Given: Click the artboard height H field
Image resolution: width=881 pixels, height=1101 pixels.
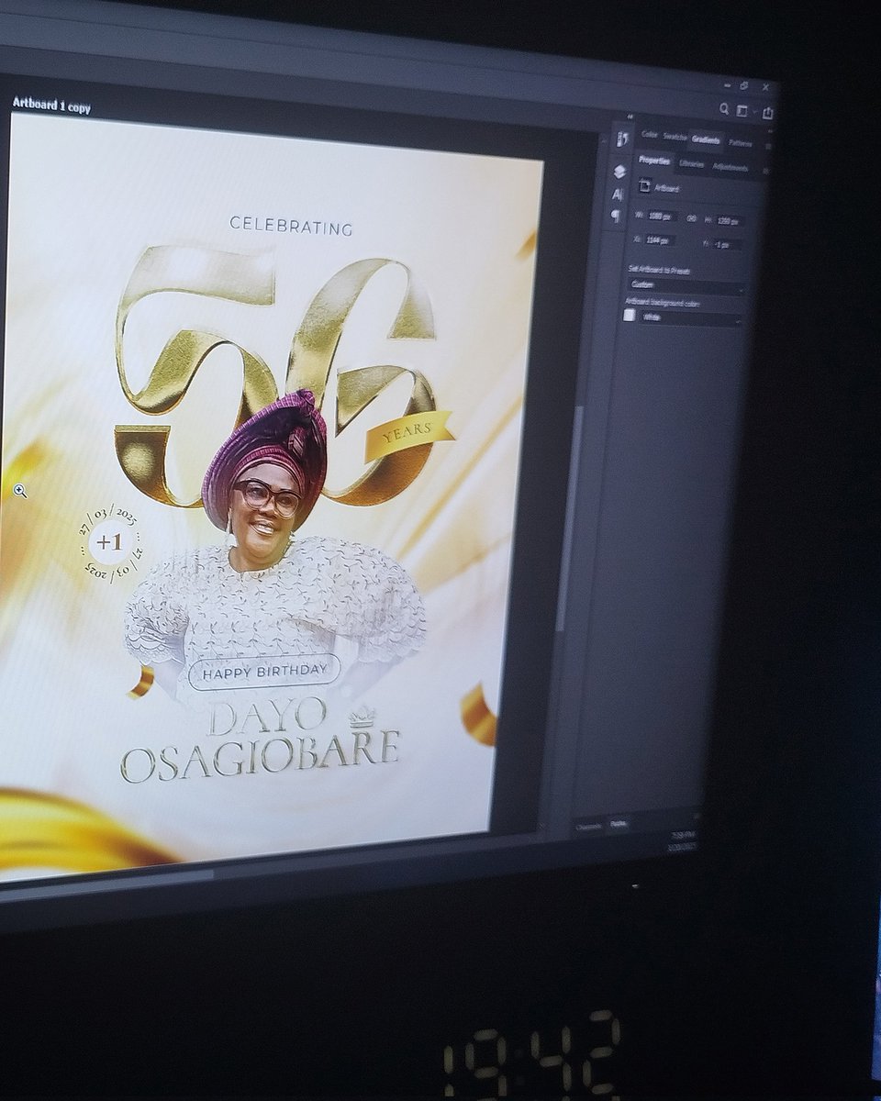Looking at the screenshot, I should coord(729,221).
